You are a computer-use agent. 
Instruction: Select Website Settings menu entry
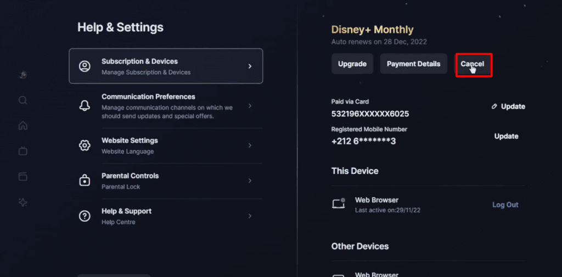coord(166,145)
